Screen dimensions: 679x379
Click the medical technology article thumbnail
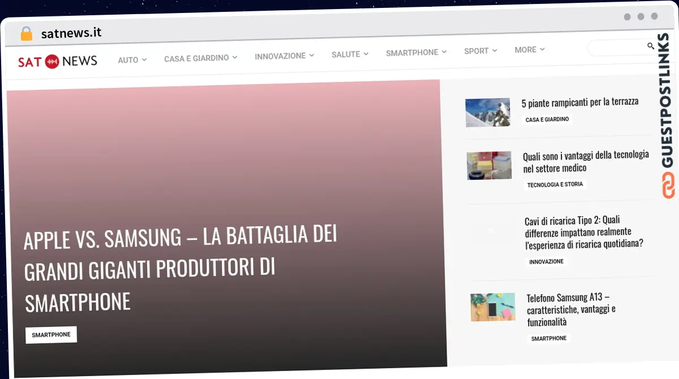(x=489, y=166)
